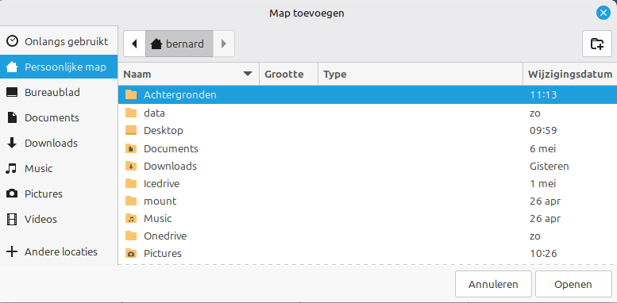Screen dimensions: 617x303
Task: Click the create new folder icon
Action: click(597, 44)
